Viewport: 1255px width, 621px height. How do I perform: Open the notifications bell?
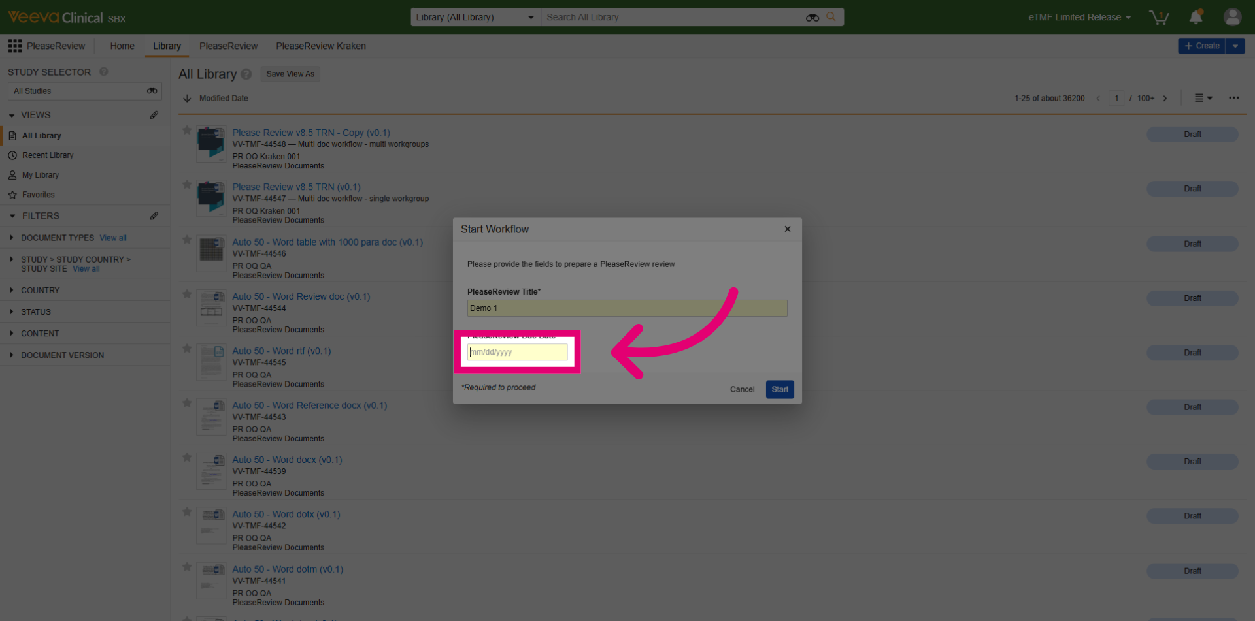point(1196,17)
